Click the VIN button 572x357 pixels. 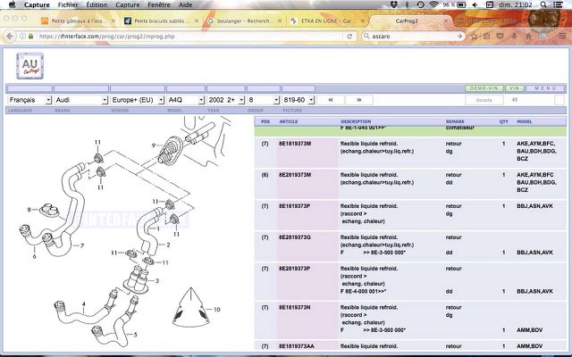click(515, 88)
